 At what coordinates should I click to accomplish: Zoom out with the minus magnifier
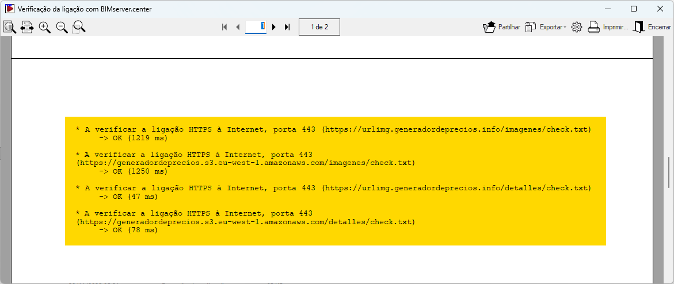click(62, 27)
